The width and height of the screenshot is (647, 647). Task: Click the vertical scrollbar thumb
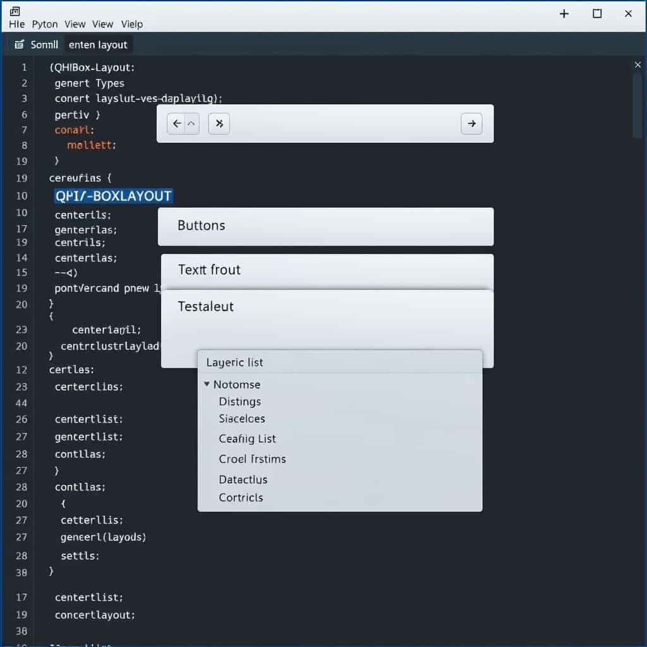pos(637,106)
